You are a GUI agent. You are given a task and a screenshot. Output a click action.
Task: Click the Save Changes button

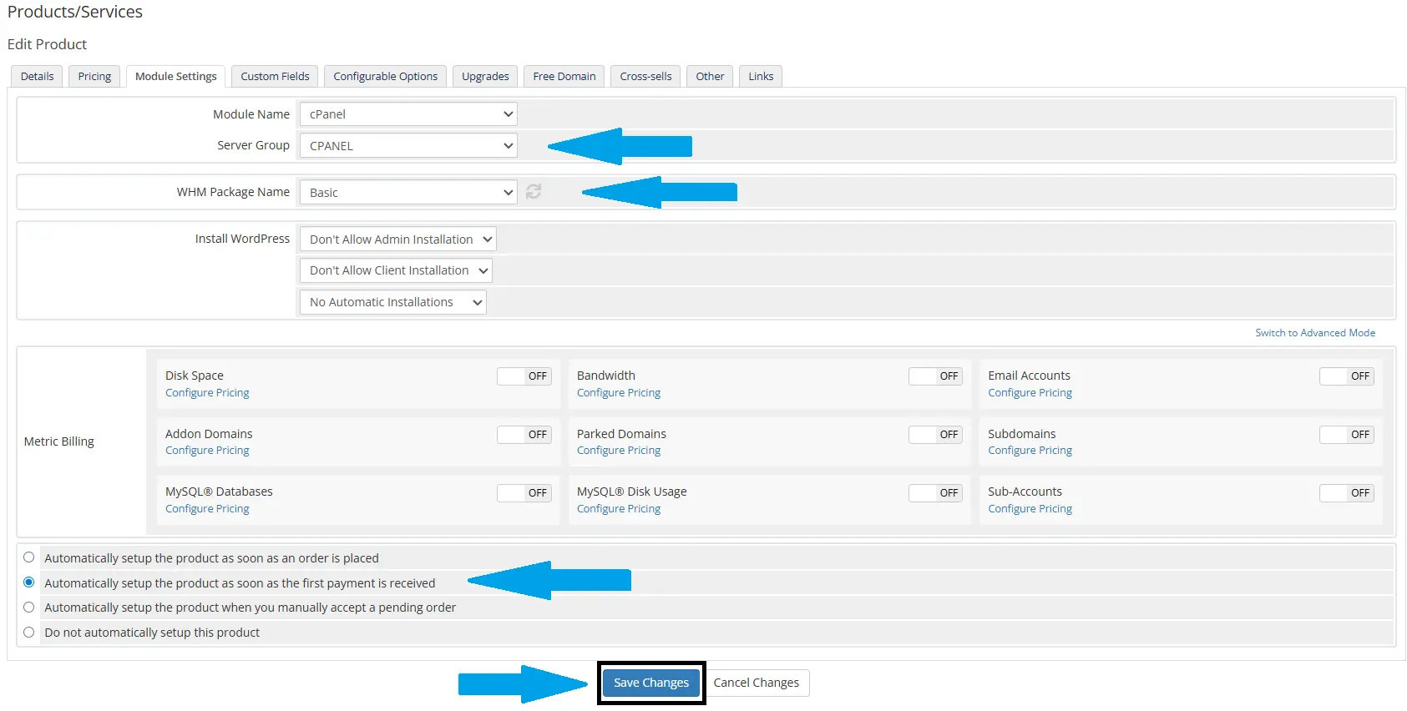(x=650, y=683)
